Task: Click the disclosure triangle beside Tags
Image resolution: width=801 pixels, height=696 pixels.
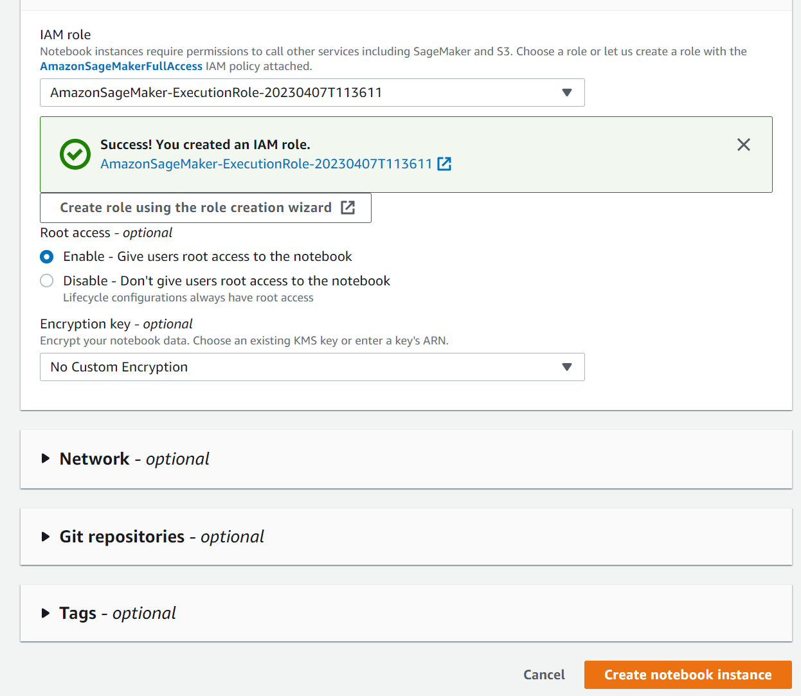Action: [45, 612]
